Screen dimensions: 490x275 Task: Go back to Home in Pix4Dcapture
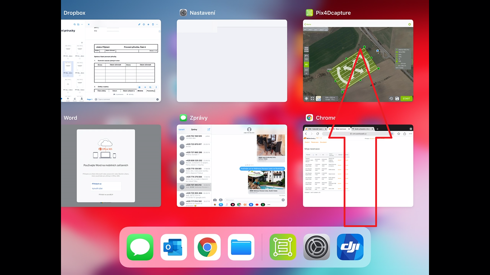pos(307,24)
